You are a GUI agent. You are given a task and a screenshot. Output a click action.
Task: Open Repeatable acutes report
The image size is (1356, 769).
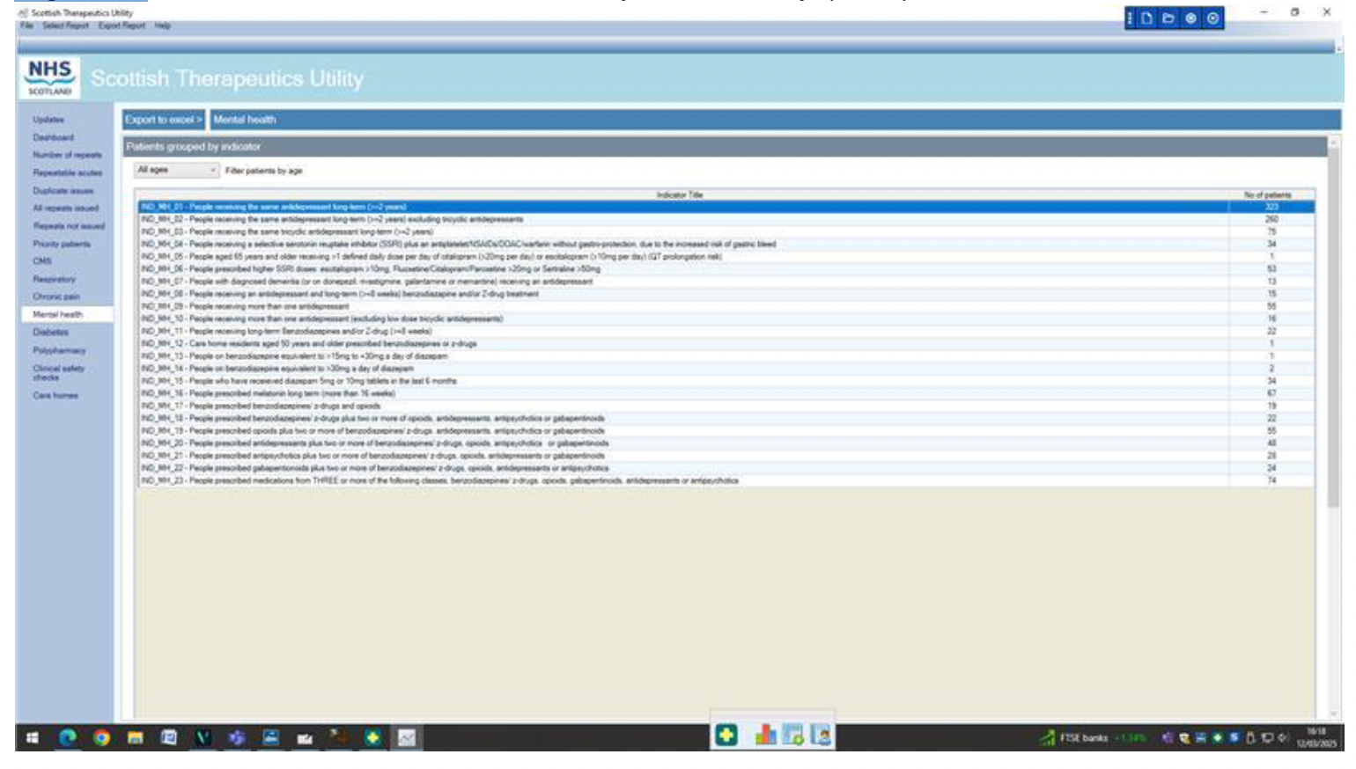[x=68, y=172]
